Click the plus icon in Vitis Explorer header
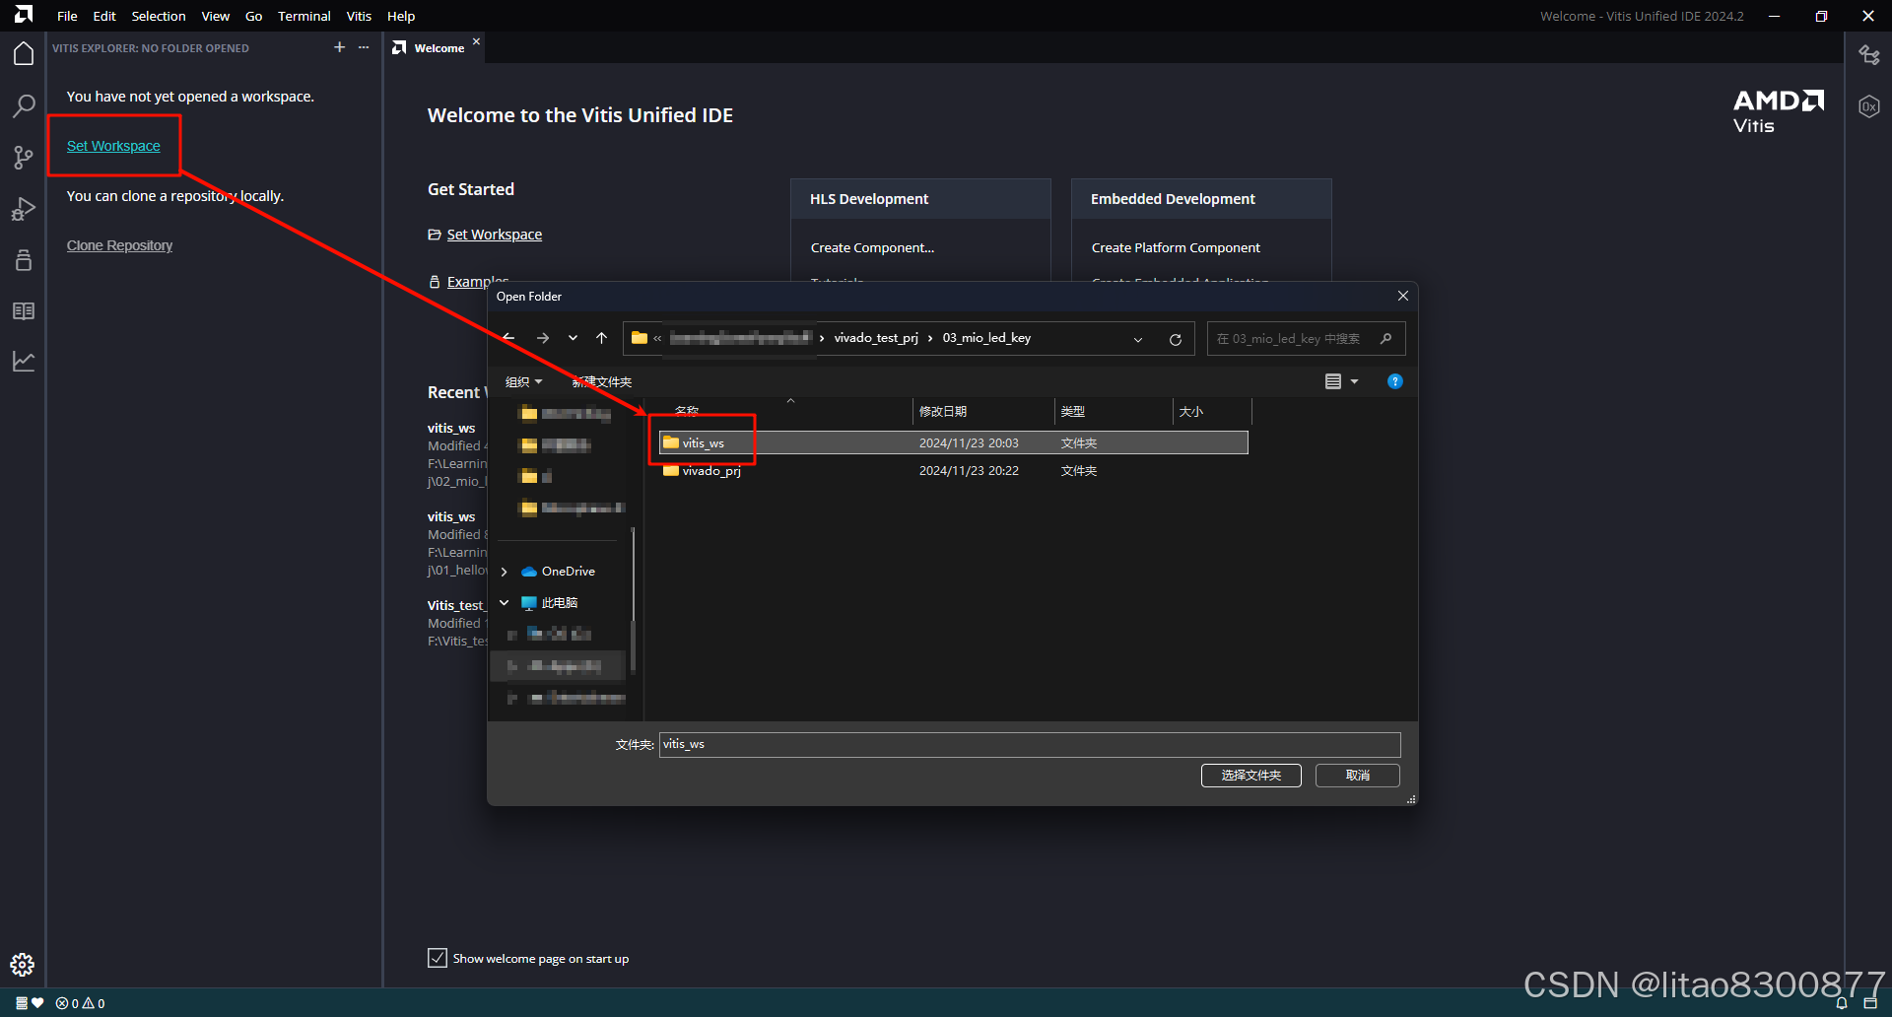 (x=340, y=47)
